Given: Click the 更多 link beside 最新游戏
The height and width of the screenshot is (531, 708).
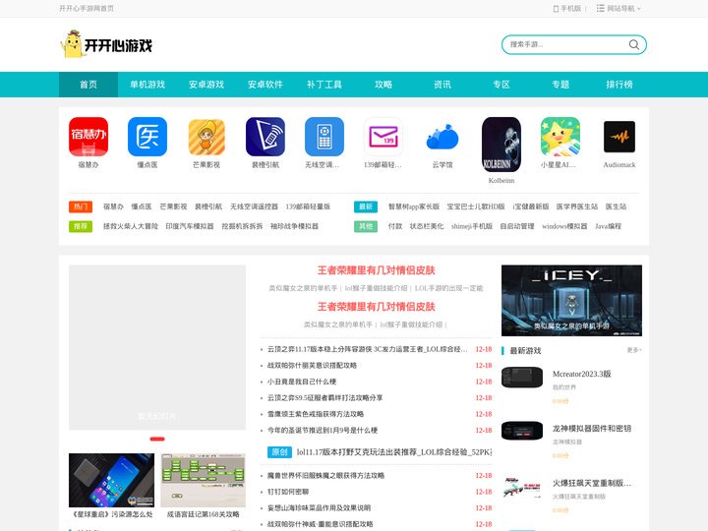Looking at the screenshot, I should pyautogui.click(x=634, y=350).
